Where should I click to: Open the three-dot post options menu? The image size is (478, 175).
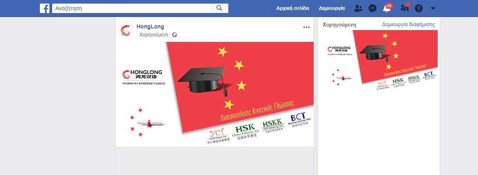coord(307,27)
